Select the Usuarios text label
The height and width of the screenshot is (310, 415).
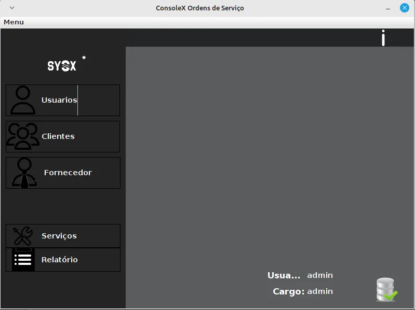click(59, 100)
